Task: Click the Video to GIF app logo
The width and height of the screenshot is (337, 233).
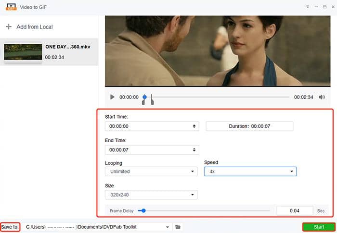Action: click(x=11, y=7)
